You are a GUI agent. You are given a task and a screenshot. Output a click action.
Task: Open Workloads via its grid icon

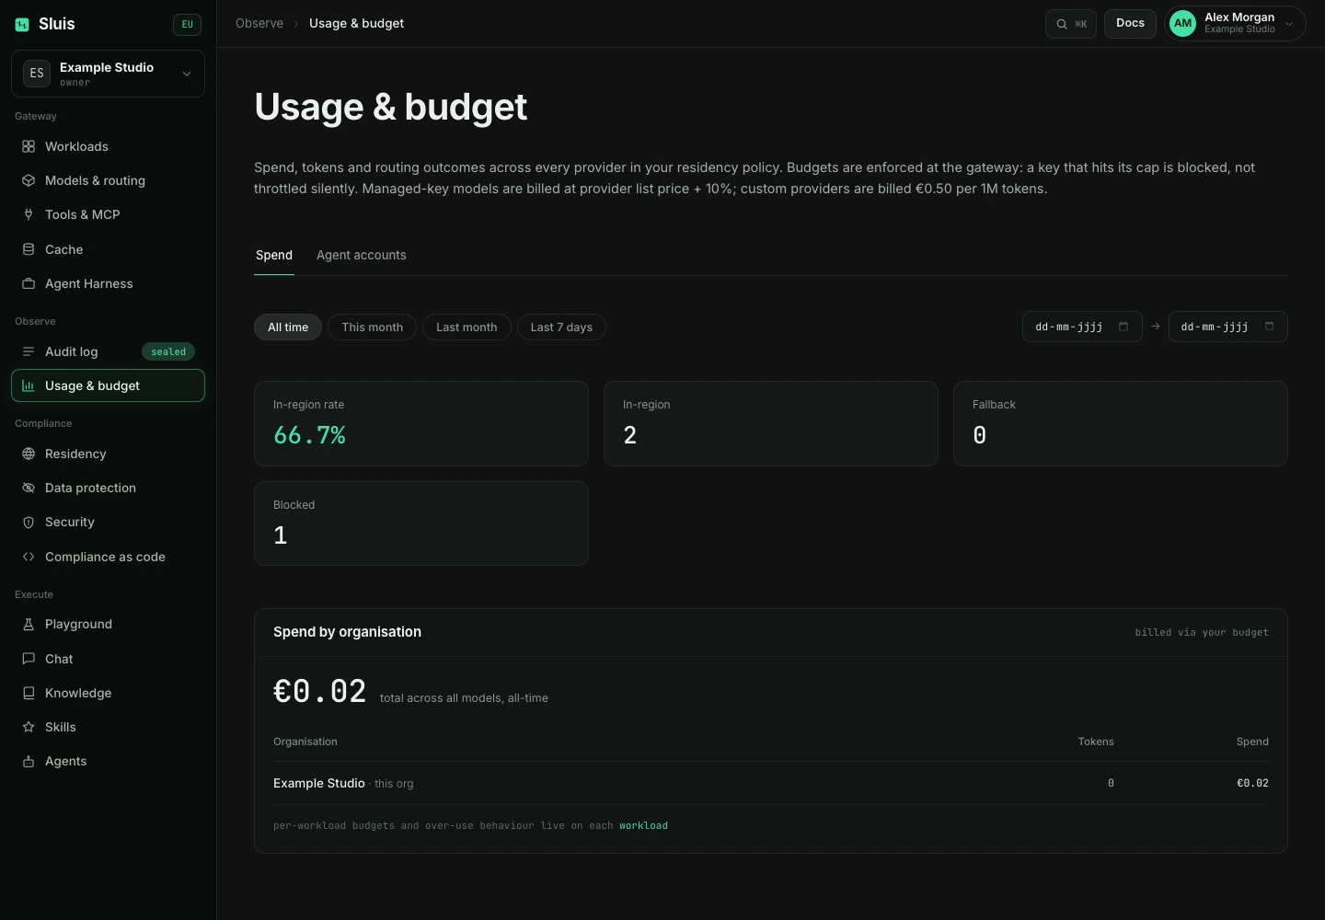[x=29, y=146]
